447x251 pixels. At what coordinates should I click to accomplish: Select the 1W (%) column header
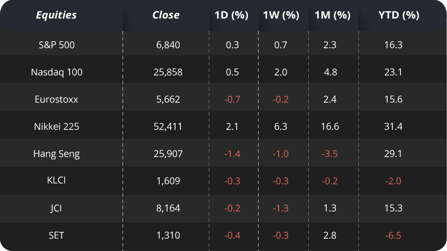coord(281,15)
